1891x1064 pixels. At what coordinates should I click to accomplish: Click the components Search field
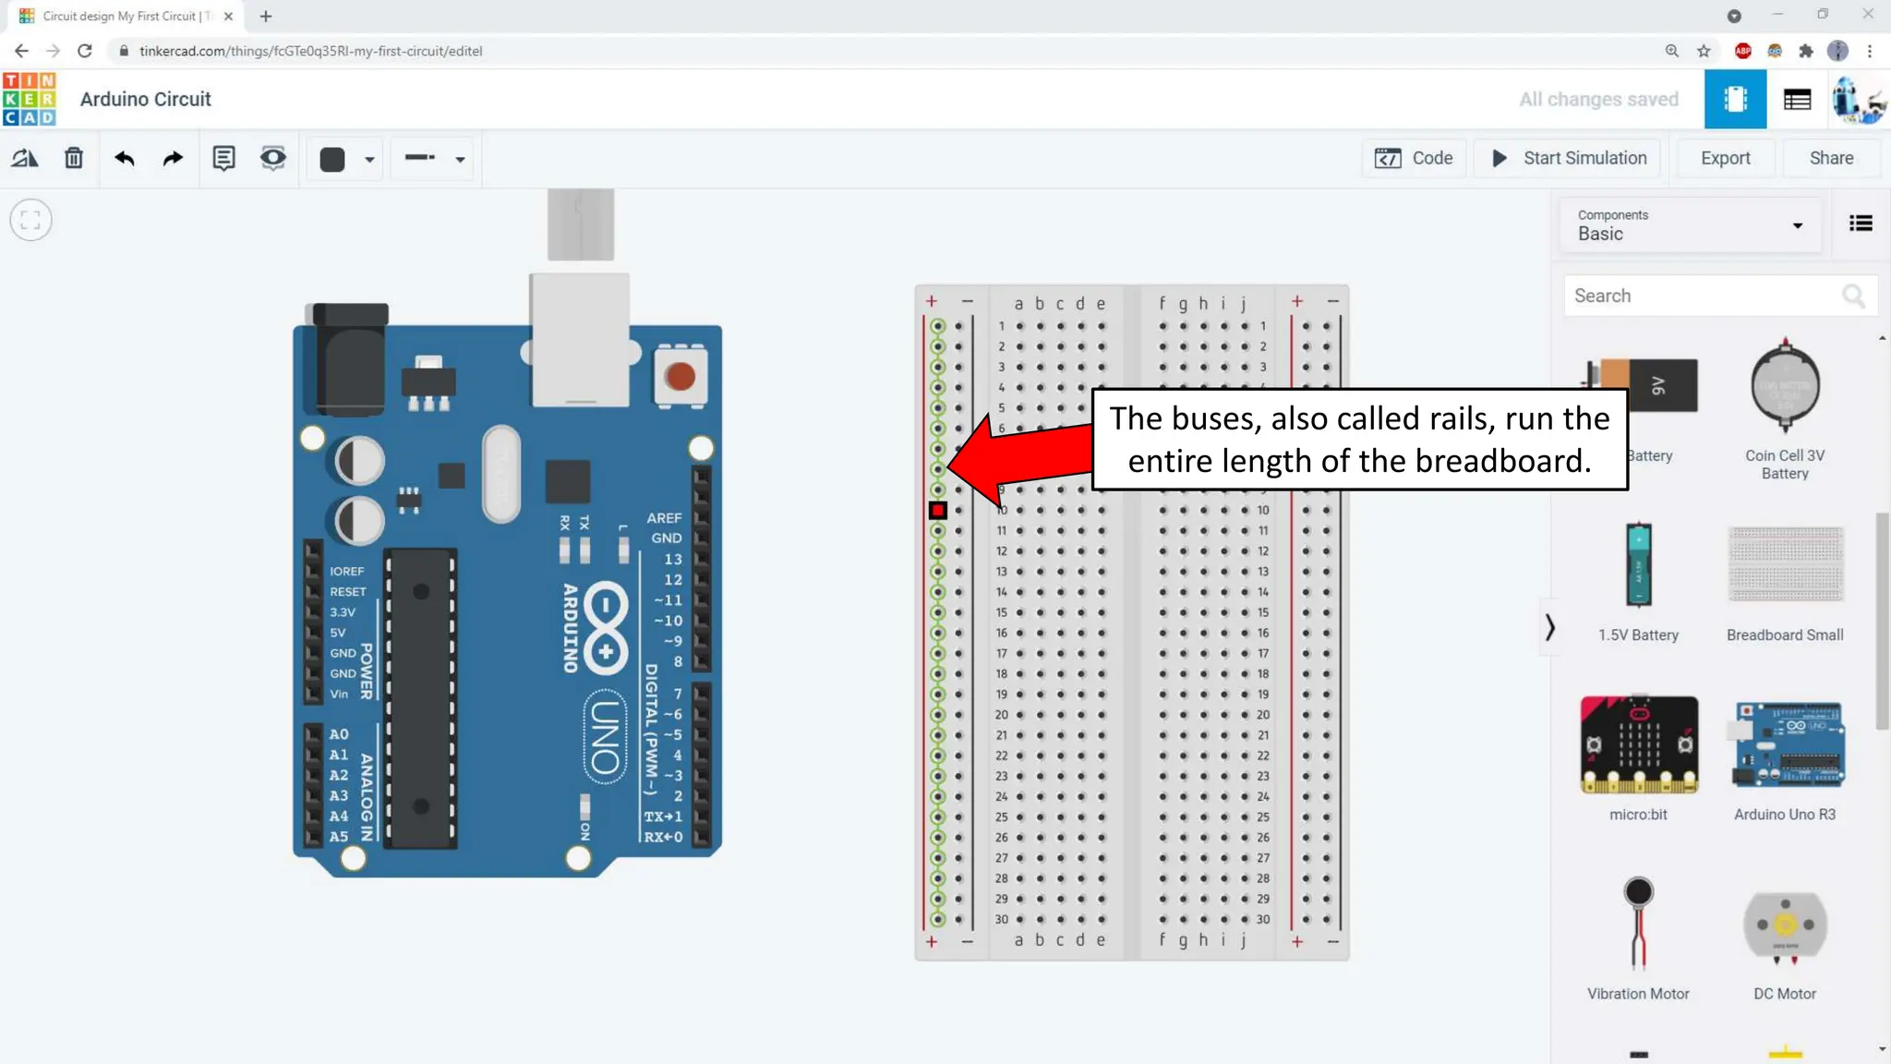tap(1720, 296)
